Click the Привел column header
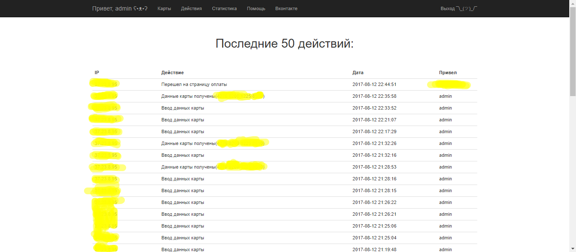 pyautogui.click(x=448, y=73)
